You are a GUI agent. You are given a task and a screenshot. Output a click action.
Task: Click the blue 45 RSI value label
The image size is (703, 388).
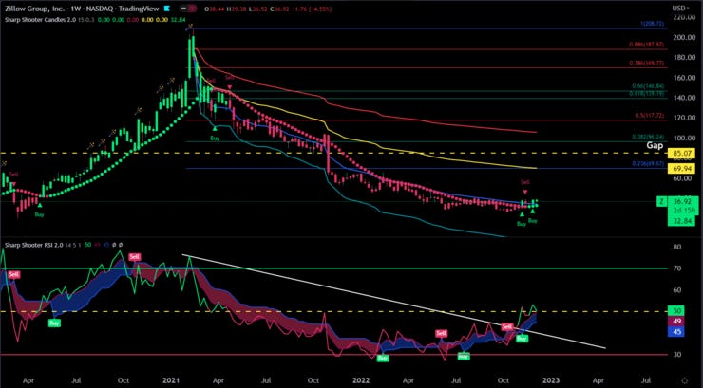pyautogui.click(x=677, y=332)
